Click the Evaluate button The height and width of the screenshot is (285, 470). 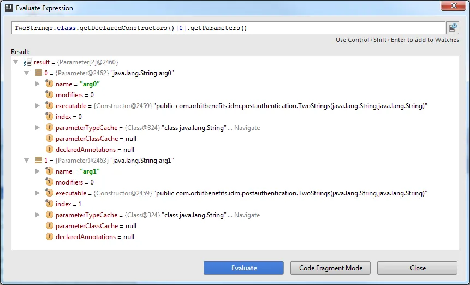(x=243, y=268)
